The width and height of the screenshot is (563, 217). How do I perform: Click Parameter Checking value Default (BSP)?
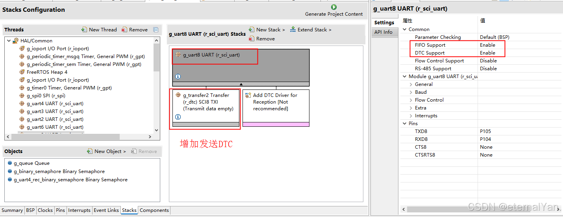coord(494,37)
